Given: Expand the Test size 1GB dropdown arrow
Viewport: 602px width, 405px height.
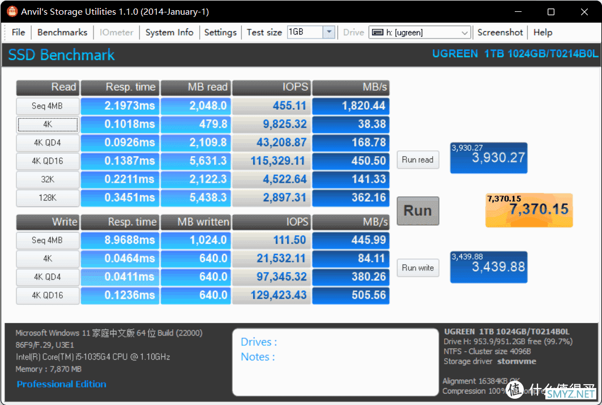Looking at the screenshot, I should pyautogui.click(x=329, y=32).
